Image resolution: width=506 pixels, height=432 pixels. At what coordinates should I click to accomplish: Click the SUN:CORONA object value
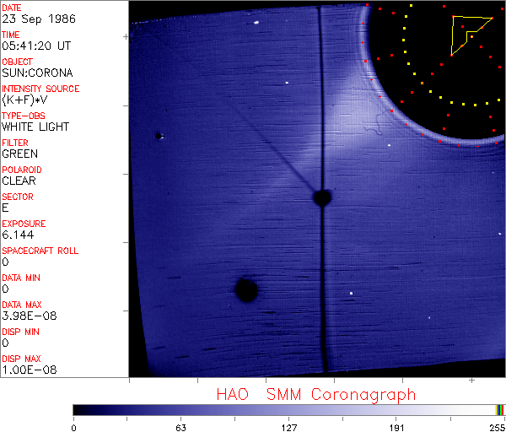[x=36, y=73]
